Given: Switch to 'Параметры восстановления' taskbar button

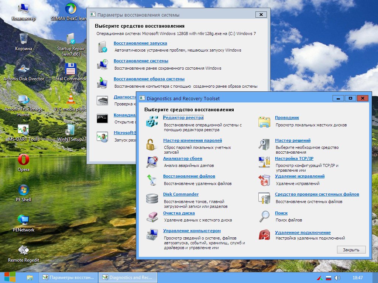Looking at the screenshot, I should click(x=69, y=277).
